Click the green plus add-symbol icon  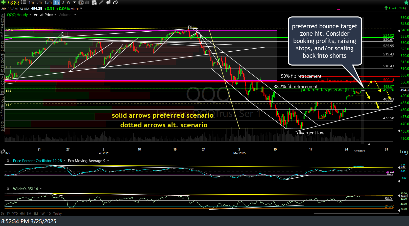(x=3, y=2)
